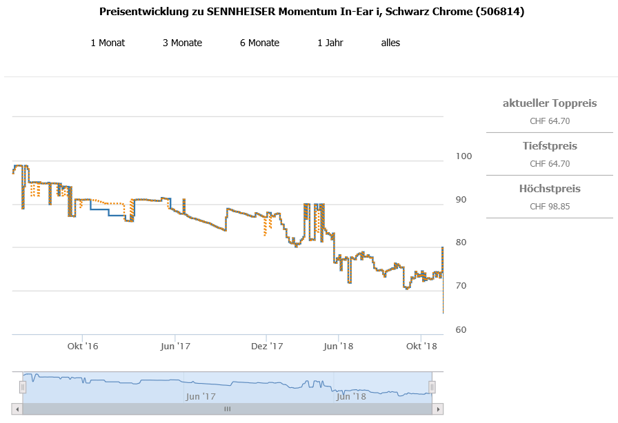Click the Höchstpreis label

[550, 189]
